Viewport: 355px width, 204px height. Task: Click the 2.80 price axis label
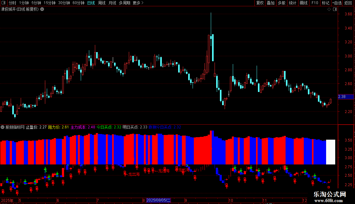coord(348,70)
